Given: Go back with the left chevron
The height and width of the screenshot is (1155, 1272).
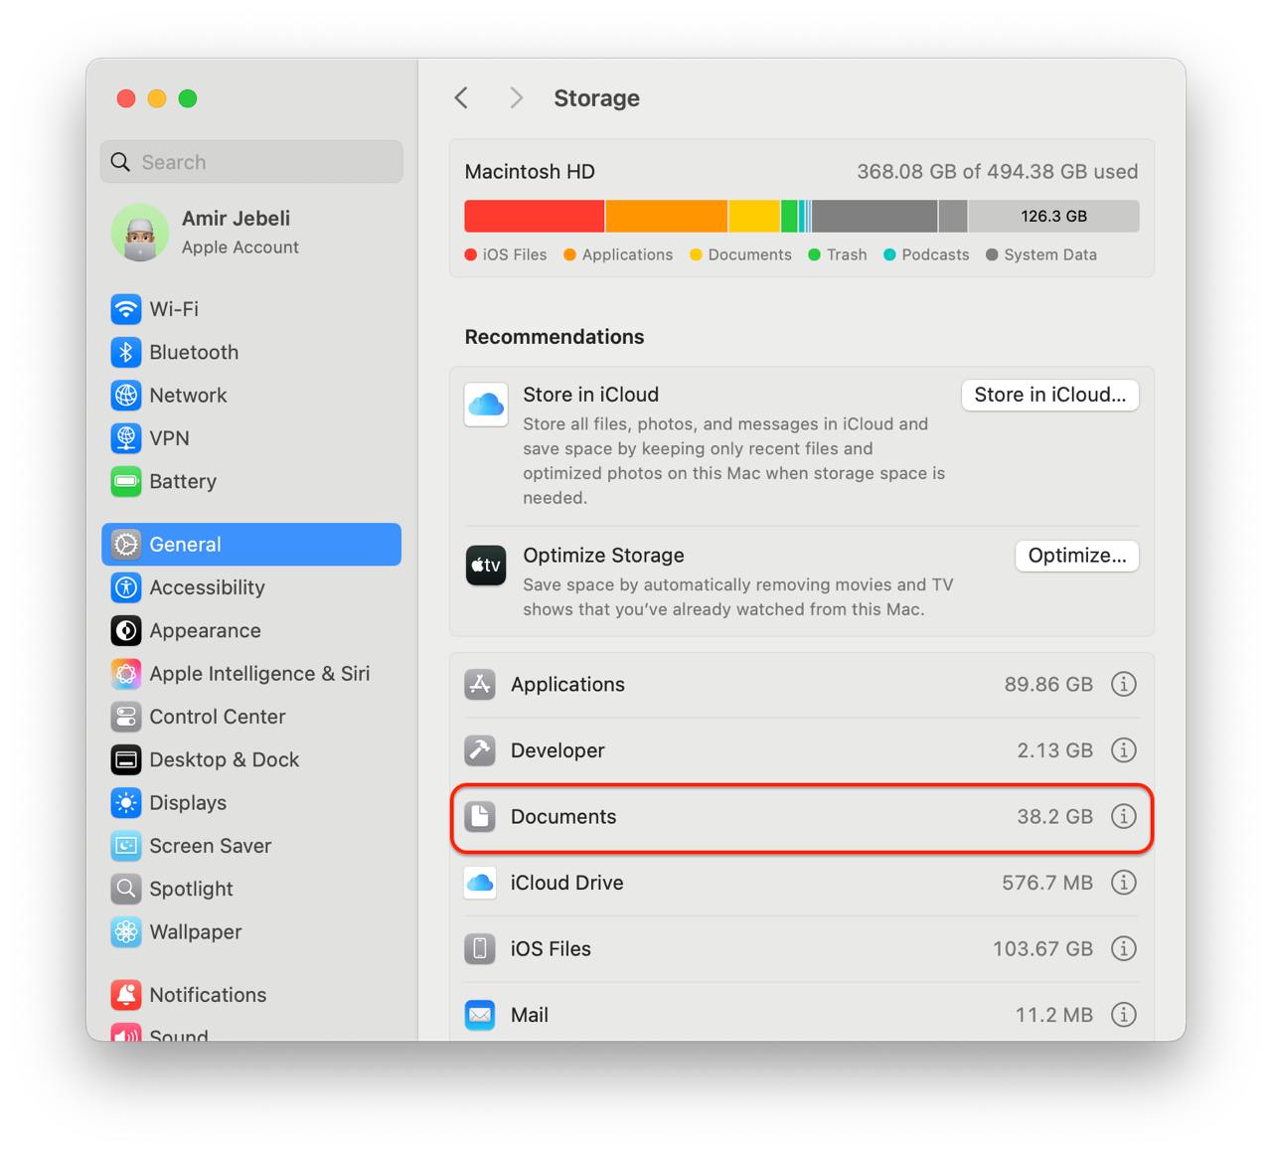Looking at the screenshot, I should (x=461, y=97).
